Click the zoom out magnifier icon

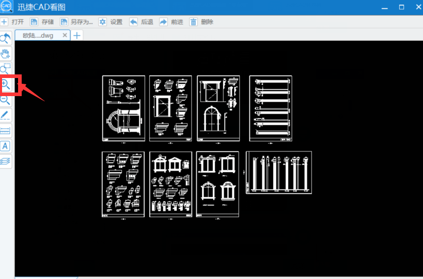tap(5, 100)
